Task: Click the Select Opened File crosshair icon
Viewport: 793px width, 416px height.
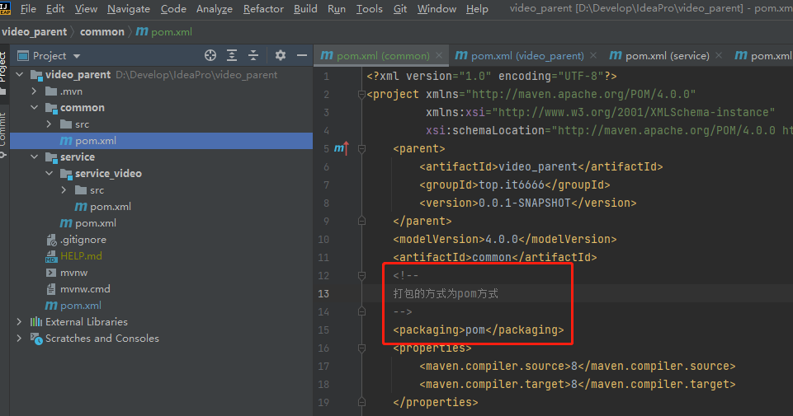Action: [210, 55]
